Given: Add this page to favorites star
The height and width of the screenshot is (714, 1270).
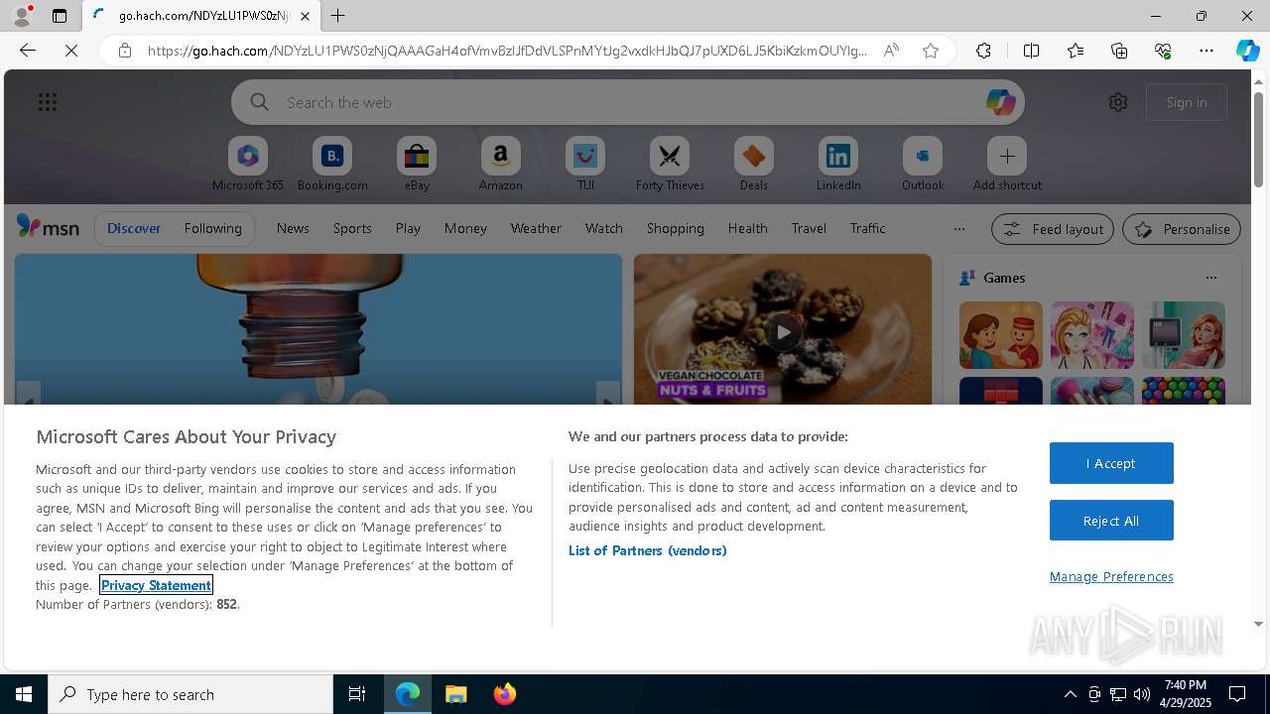Looking at the screenshot, I should (x=930, y=51).
